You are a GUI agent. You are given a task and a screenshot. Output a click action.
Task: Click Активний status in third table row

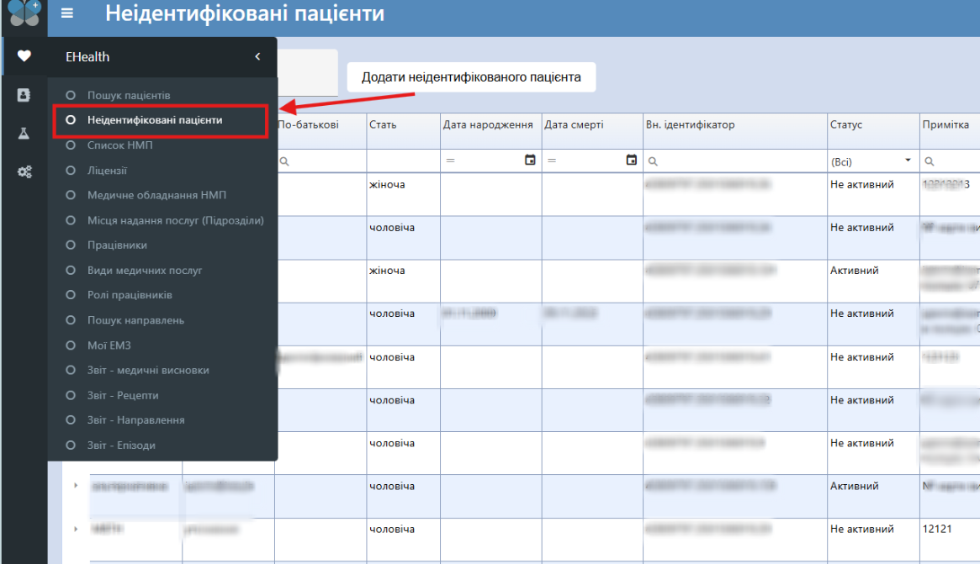[x=854, y=271]
